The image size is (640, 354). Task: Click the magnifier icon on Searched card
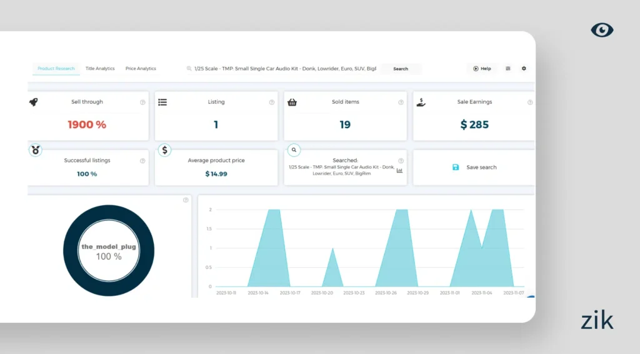coord(294,150)
